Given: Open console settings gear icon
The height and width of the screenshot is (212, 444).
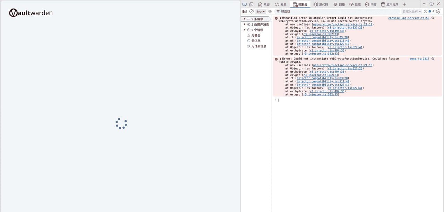Looking at the screenshot, I should pyautogui.click(x=438, y=11).
